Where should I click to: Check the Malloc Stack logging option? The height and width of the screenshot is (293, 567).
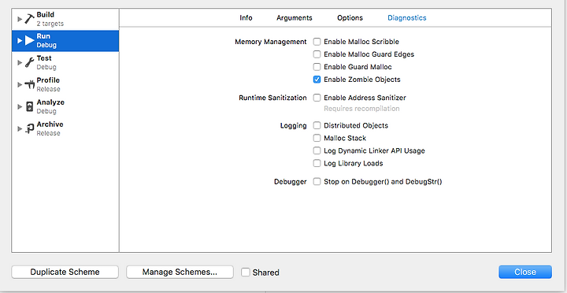coord(317,138)
